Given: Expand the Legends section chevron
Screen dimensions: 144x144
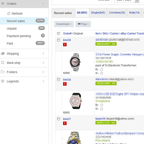Looking at the screenshot, I should pos(43,81).
